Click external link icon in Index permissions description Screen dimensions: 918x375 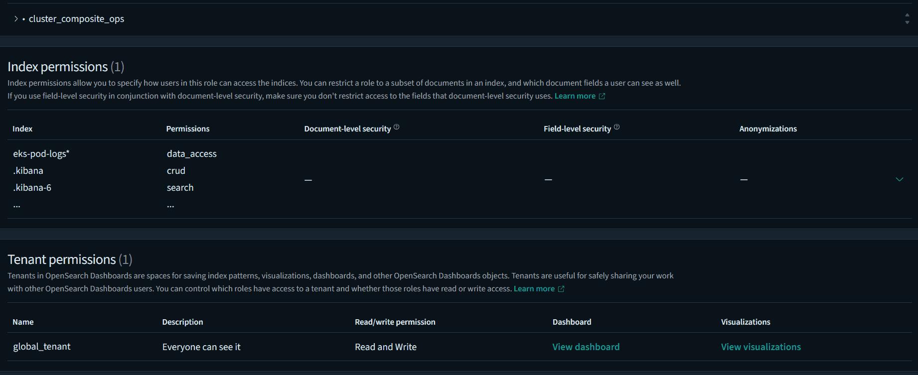(x=602, y=96)
